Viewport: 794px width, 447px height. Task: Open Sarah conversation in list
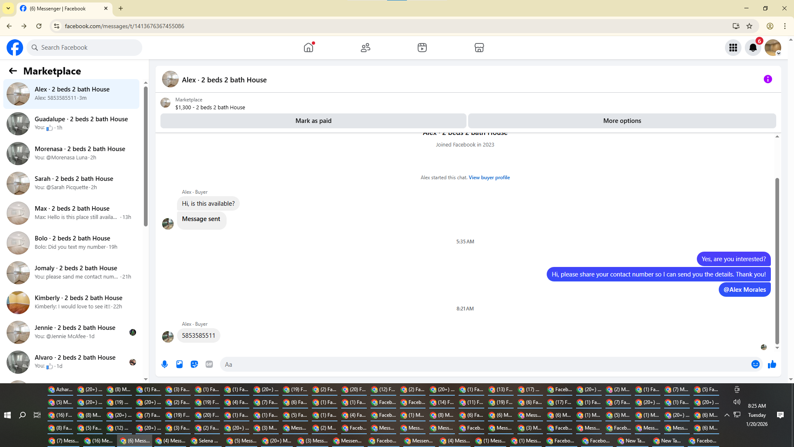pyautogui.click(x=72, y=183)
